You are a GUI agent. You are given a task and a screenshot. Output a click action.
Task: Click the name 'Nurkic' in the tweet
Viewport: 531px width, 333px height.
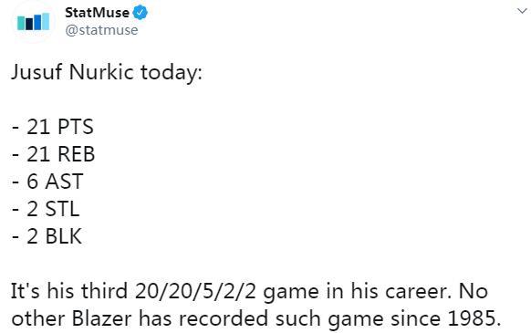[101, 72]
